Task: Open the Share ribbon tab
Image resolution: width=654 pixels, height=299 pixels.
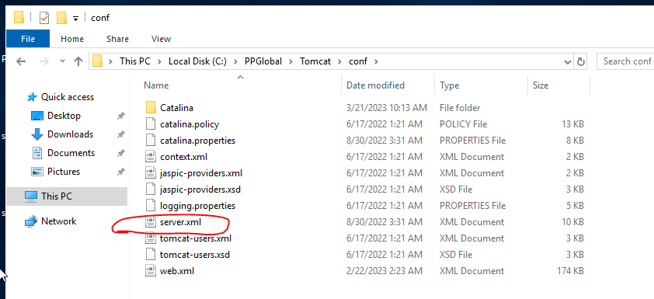Action: tap(117, 39)
